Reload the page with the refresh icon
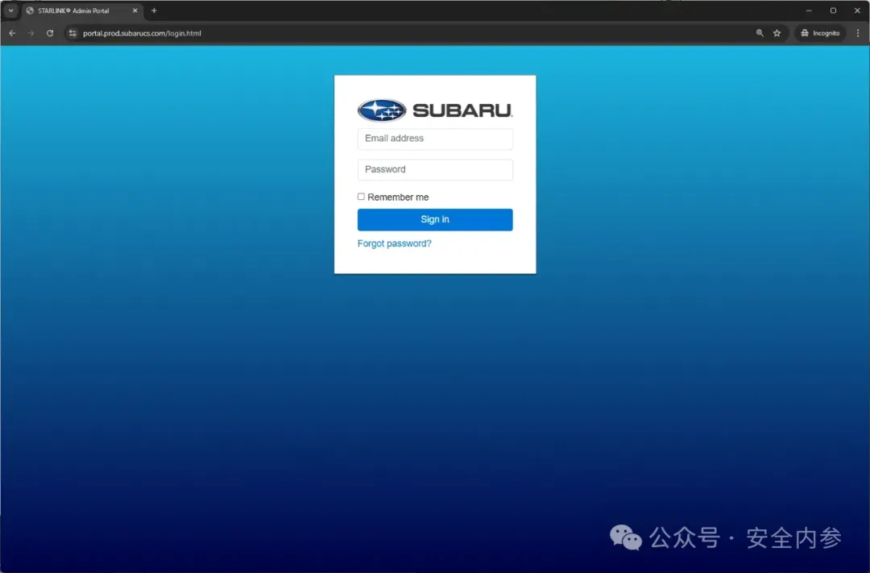Viewport: 870px width, 573px height. tap(50, 33)
